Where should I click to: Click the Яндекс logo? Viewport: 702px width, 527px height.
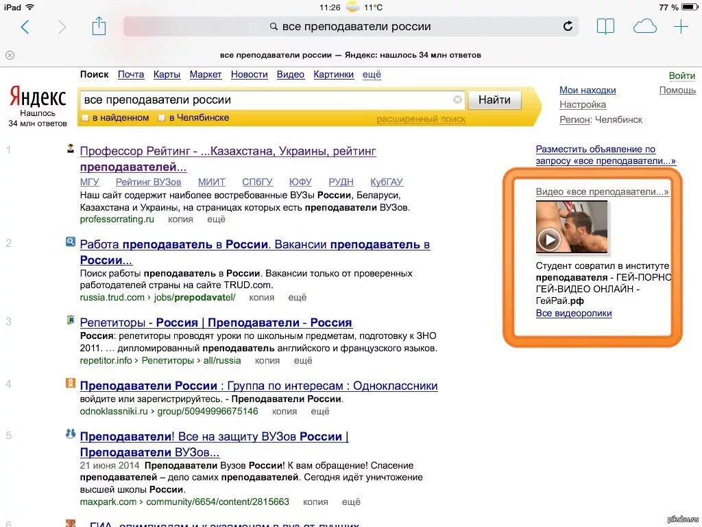coord(38,97)
